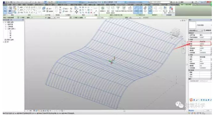Screen dimensions: 214x116
Task: Click load into project and close button
Action: click(171, 10)
